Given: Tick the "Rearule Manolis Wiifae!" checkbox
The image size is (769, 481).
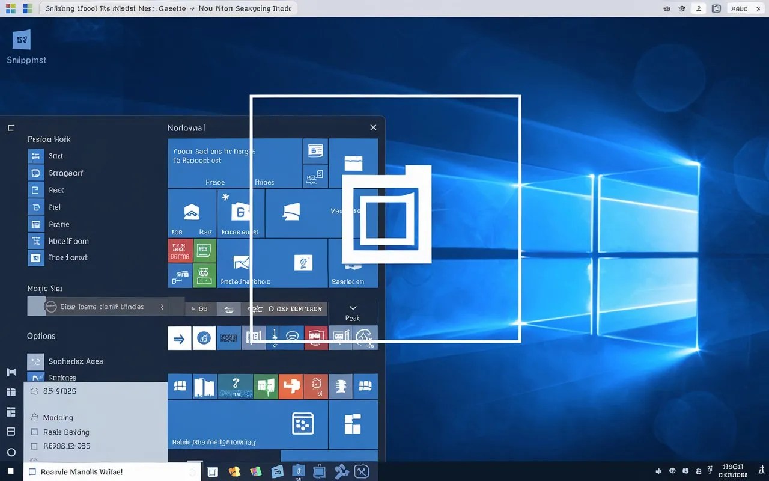Looking at the screenshot, I should [x=32, y=472].
